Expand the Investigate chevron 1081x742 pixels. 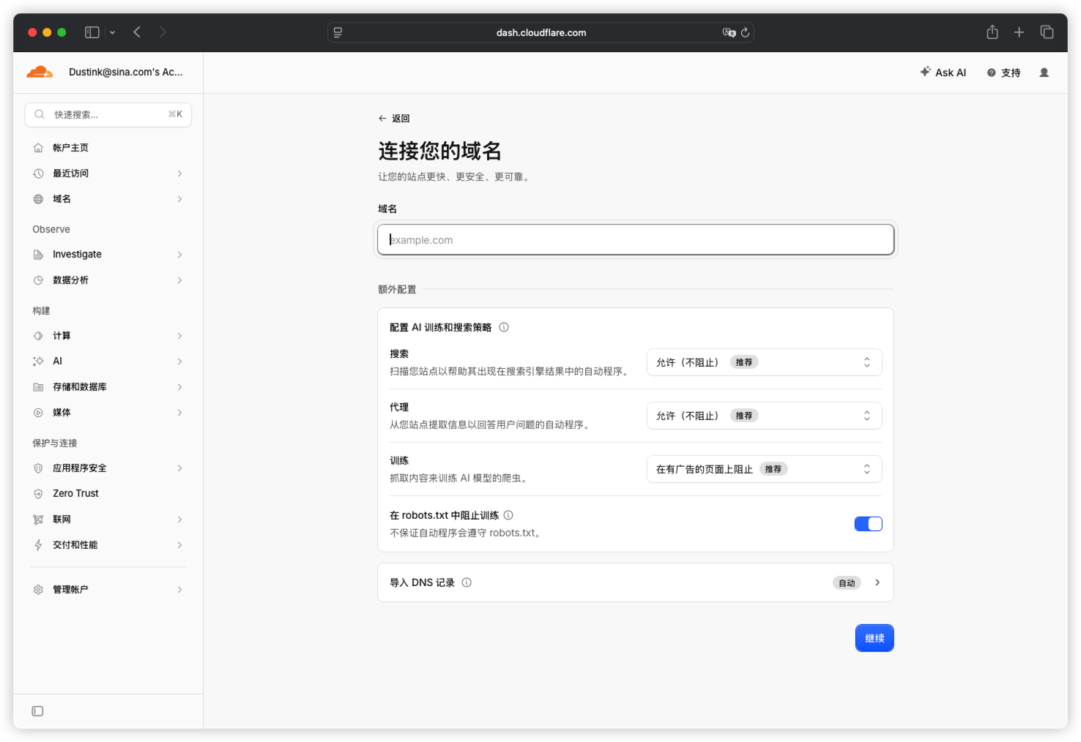(x=179, y=255)
